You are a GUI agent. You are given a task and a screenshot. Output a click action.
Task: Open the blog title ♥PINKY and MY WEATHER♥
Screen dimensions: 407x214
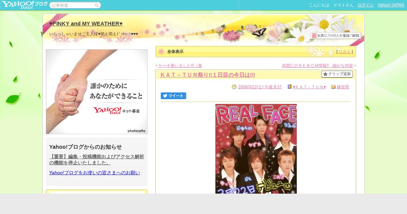tap(86, 24)
